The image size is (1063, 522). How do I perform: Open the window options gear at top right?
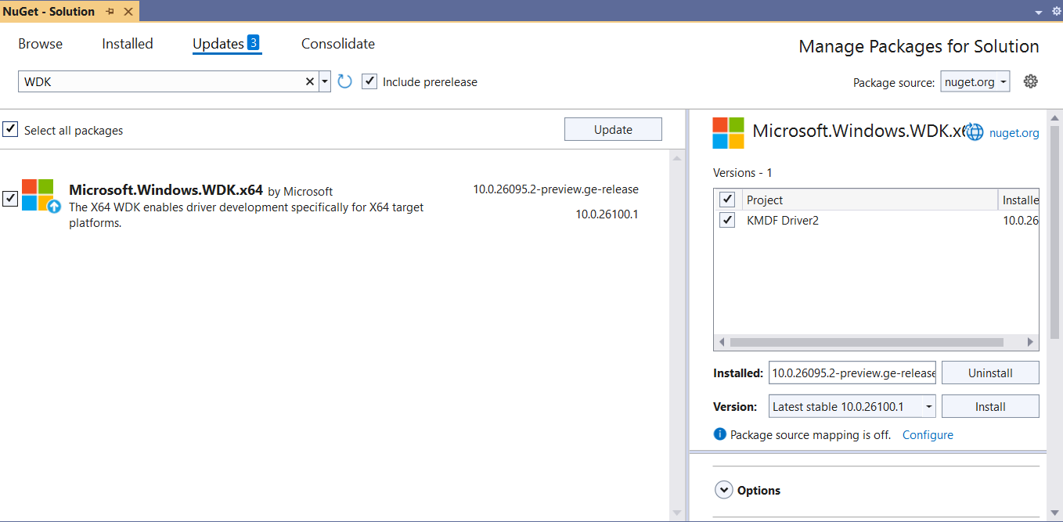point(1056,12)
